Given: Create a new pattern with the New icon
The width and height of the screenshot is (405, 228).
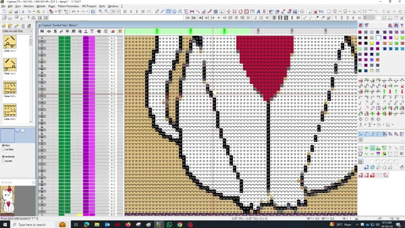Looking at the screenshot, I should click(x=4, y=11).
